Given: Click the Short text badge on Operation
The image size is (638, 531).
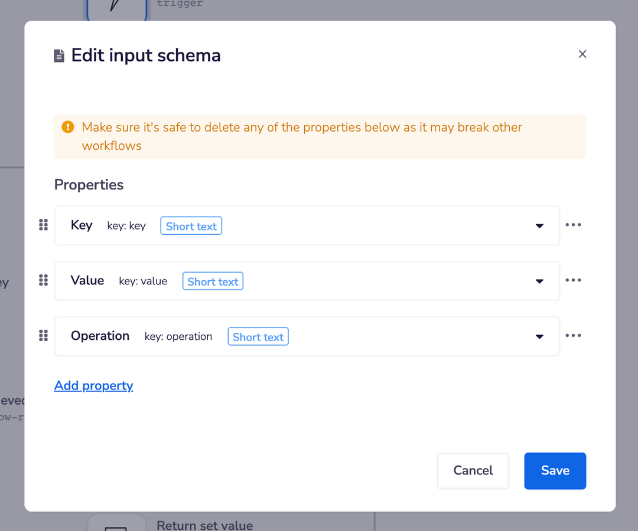Looking at the screenshot, I should (x=258, y=337).
